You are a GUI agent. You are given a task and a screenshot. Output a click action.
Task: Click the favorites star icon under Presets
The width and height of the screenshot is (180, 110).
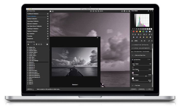pyautogui.click(x=28, y=44)
